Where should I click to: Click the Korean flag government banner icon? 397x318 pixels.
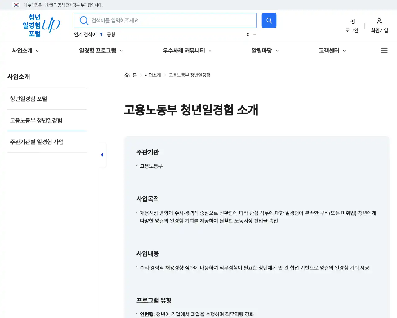tap(16, 5)
